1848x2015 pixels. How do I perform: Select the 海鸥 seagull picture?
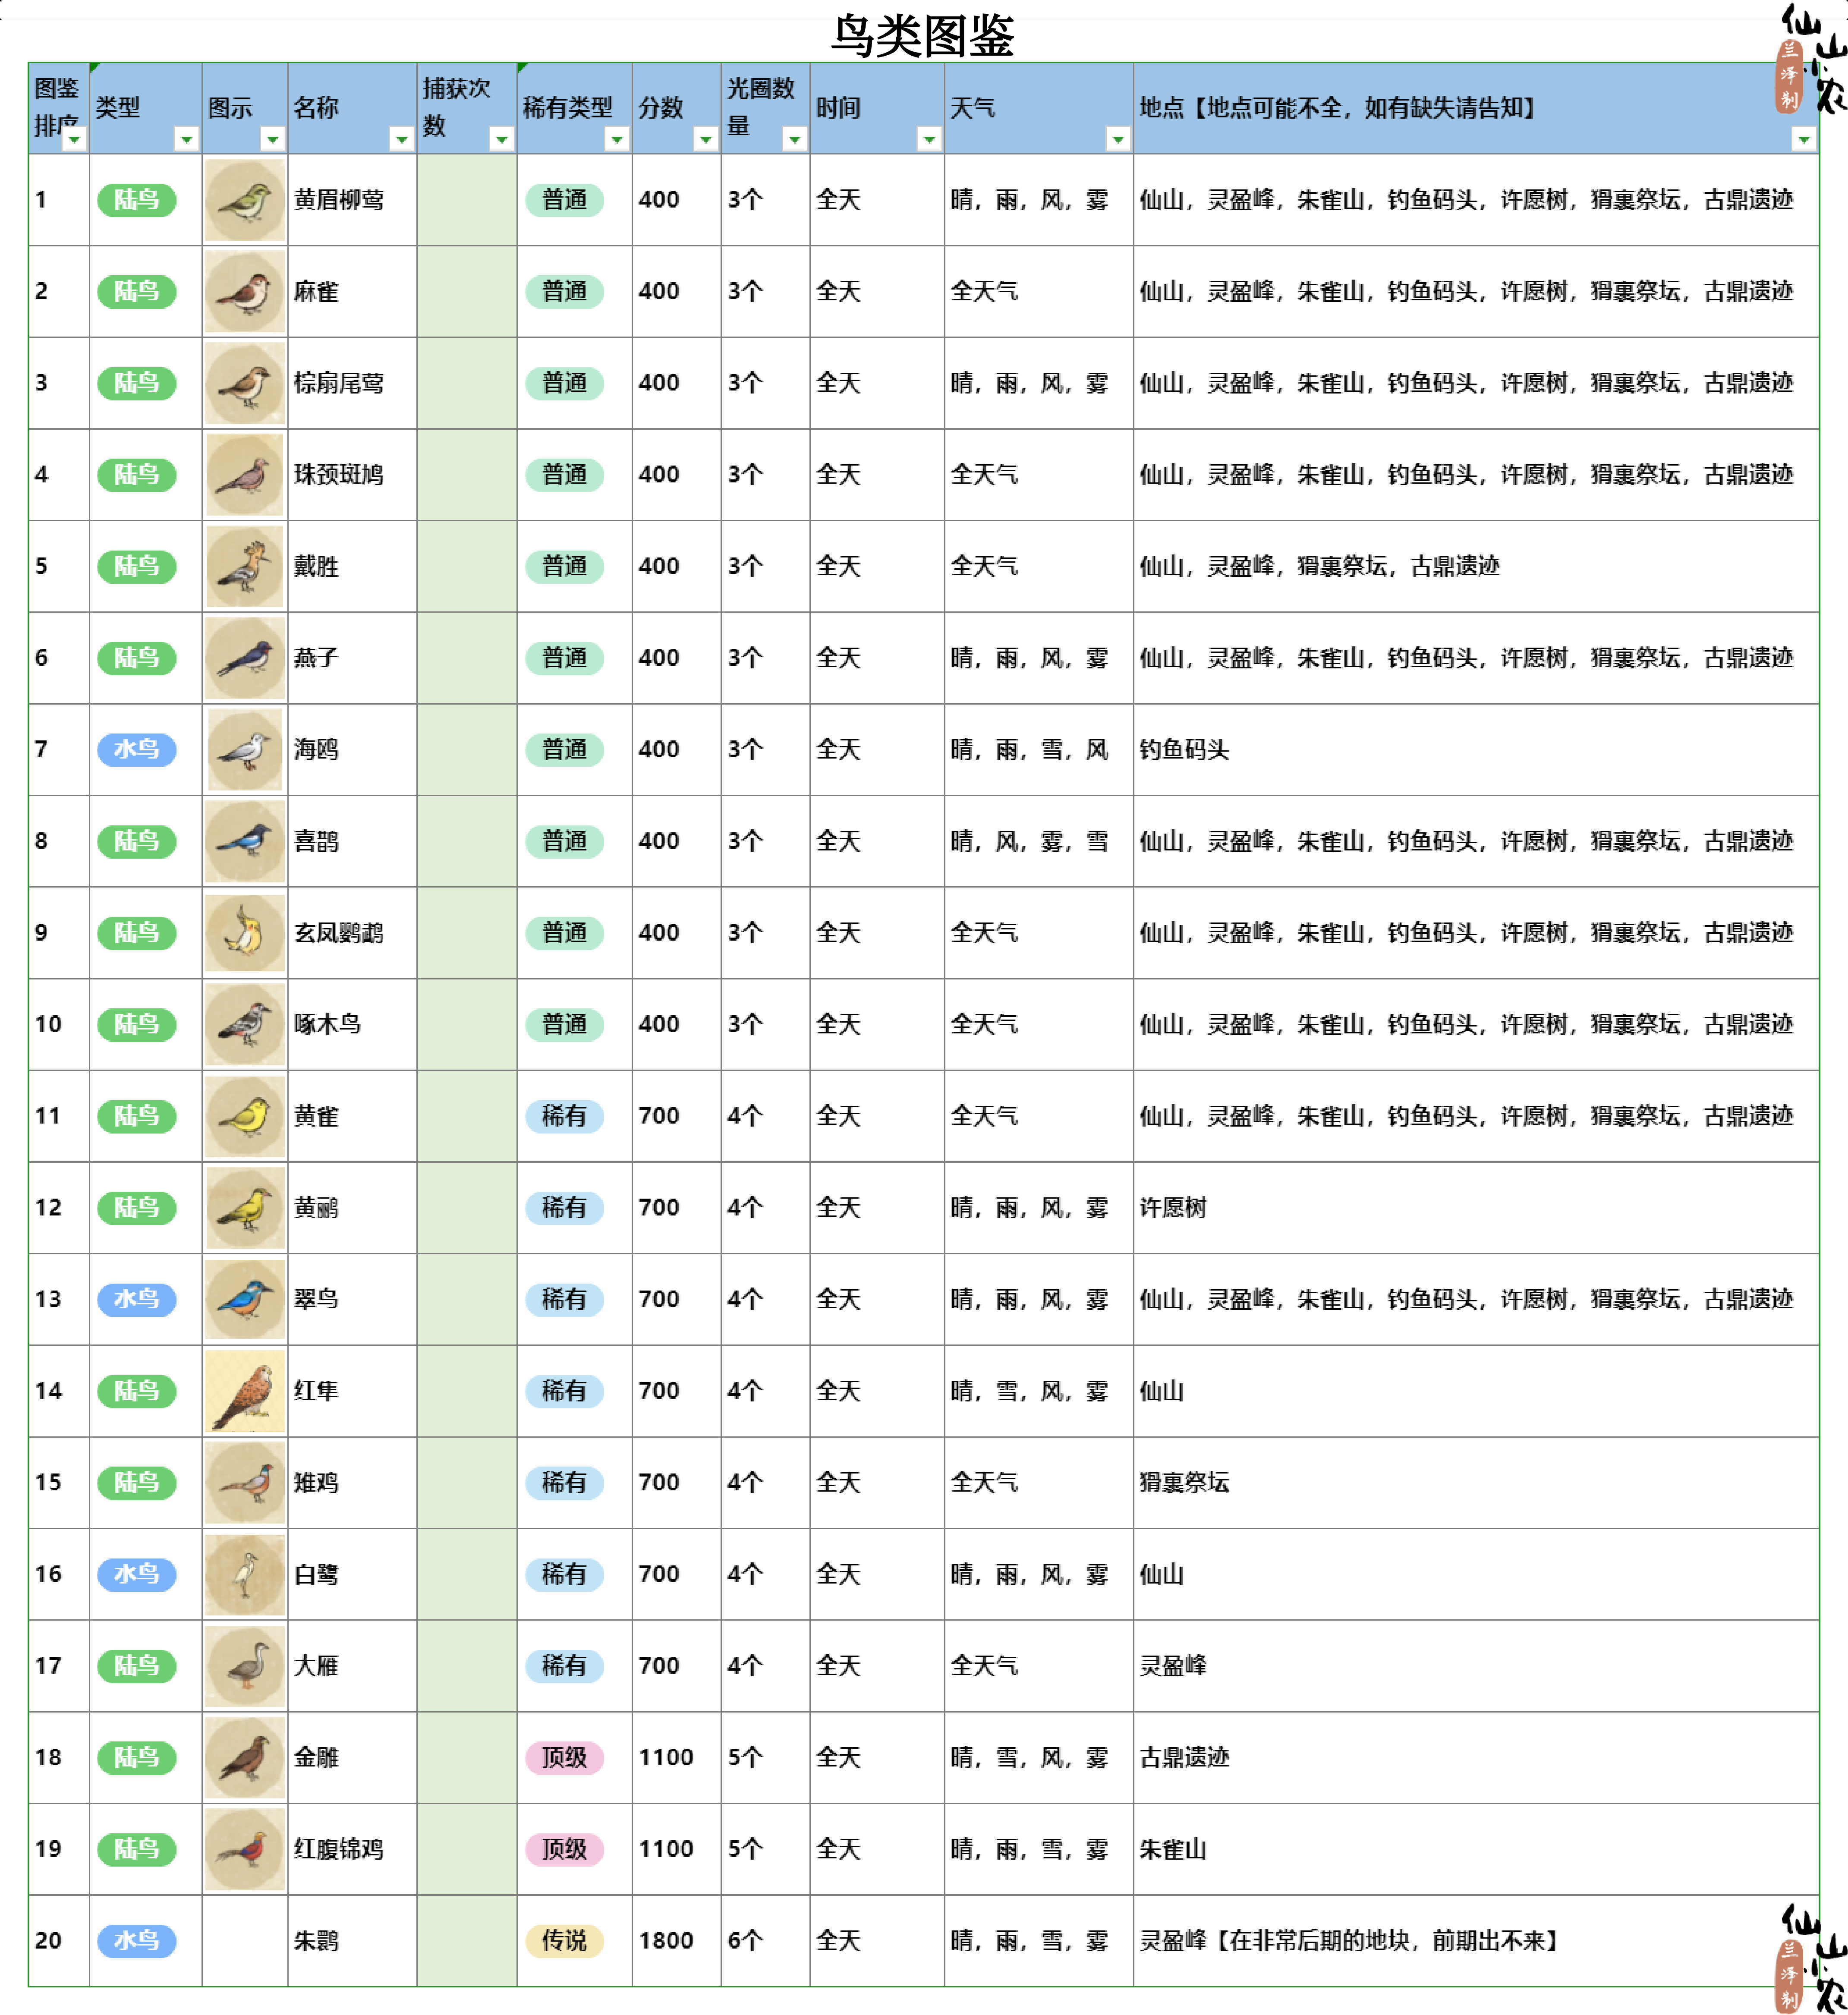[245, 750]
